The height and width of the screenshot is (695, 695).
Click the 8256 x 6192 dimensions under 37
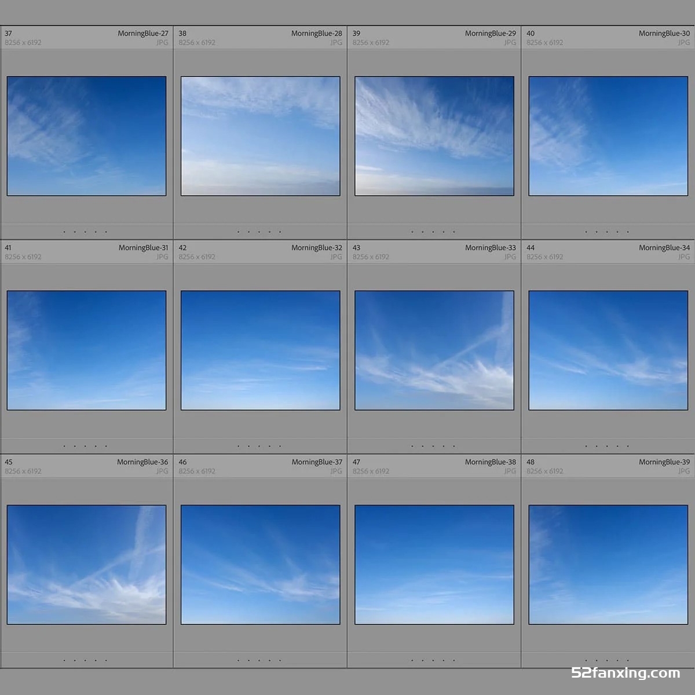click(x=23, y=43)
